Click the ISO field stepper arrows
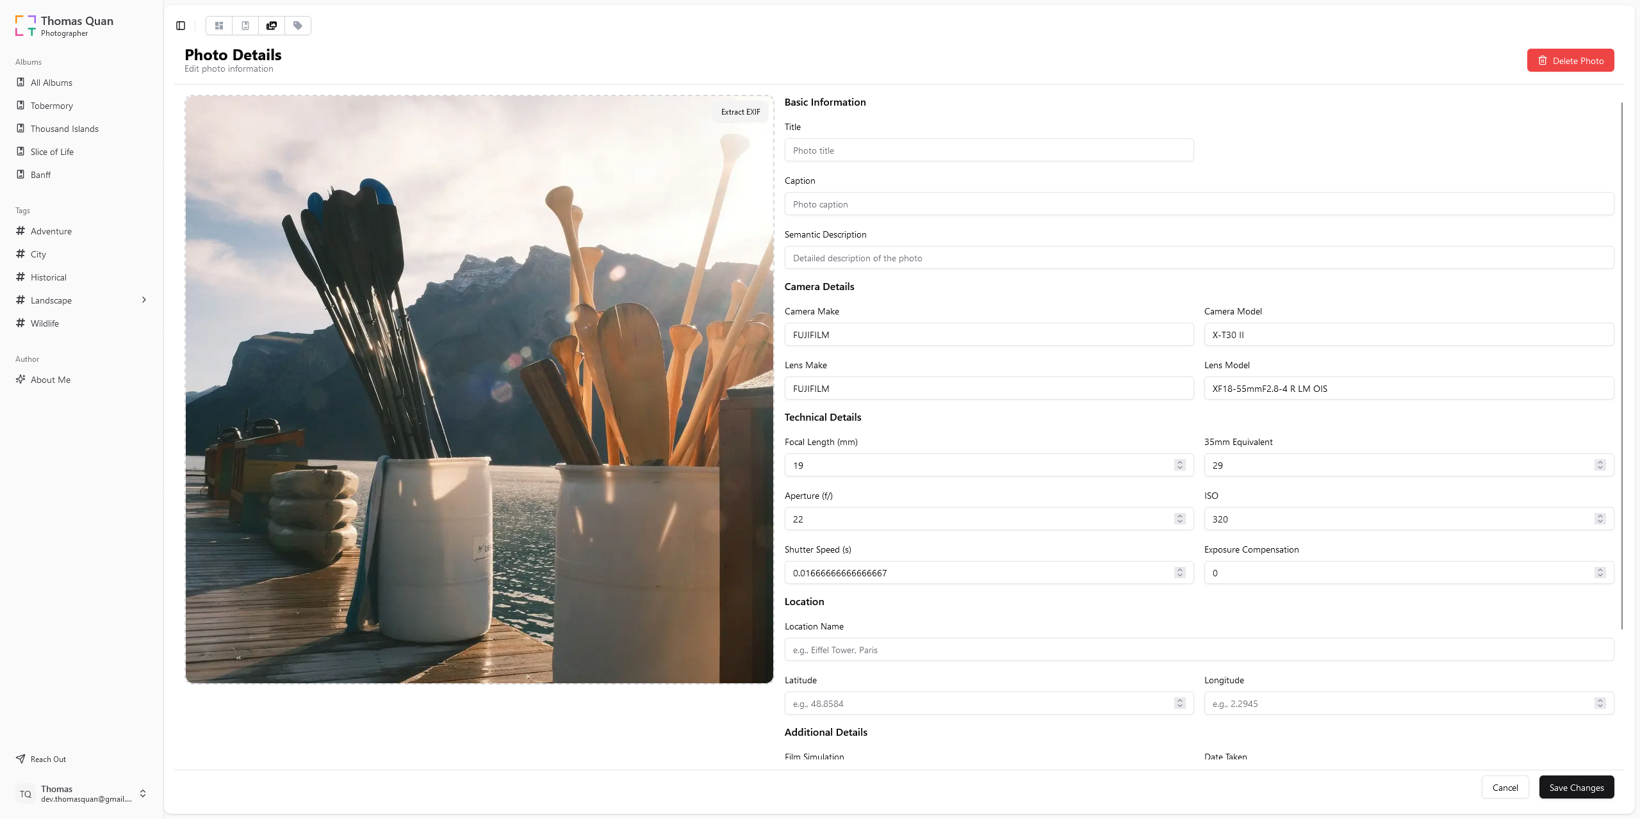The image size is (1640, 819). [1600, 519]
